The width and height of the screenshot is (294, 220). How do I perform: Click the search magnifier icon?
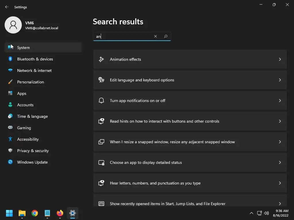click(166, 36)
